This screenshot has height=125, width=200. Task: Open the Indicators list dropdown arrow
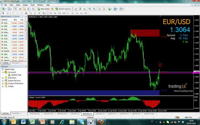point(112,9)
